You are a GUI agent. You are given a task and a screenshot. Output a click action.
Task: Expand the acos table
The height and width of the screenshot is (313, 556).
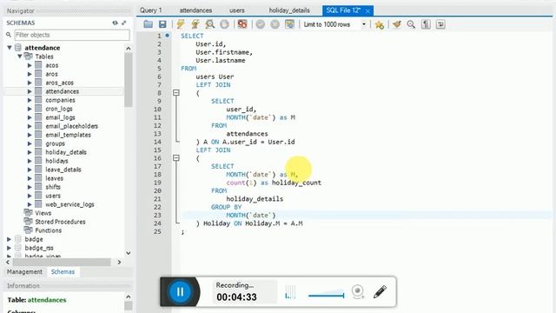click(x=30, y=65)
